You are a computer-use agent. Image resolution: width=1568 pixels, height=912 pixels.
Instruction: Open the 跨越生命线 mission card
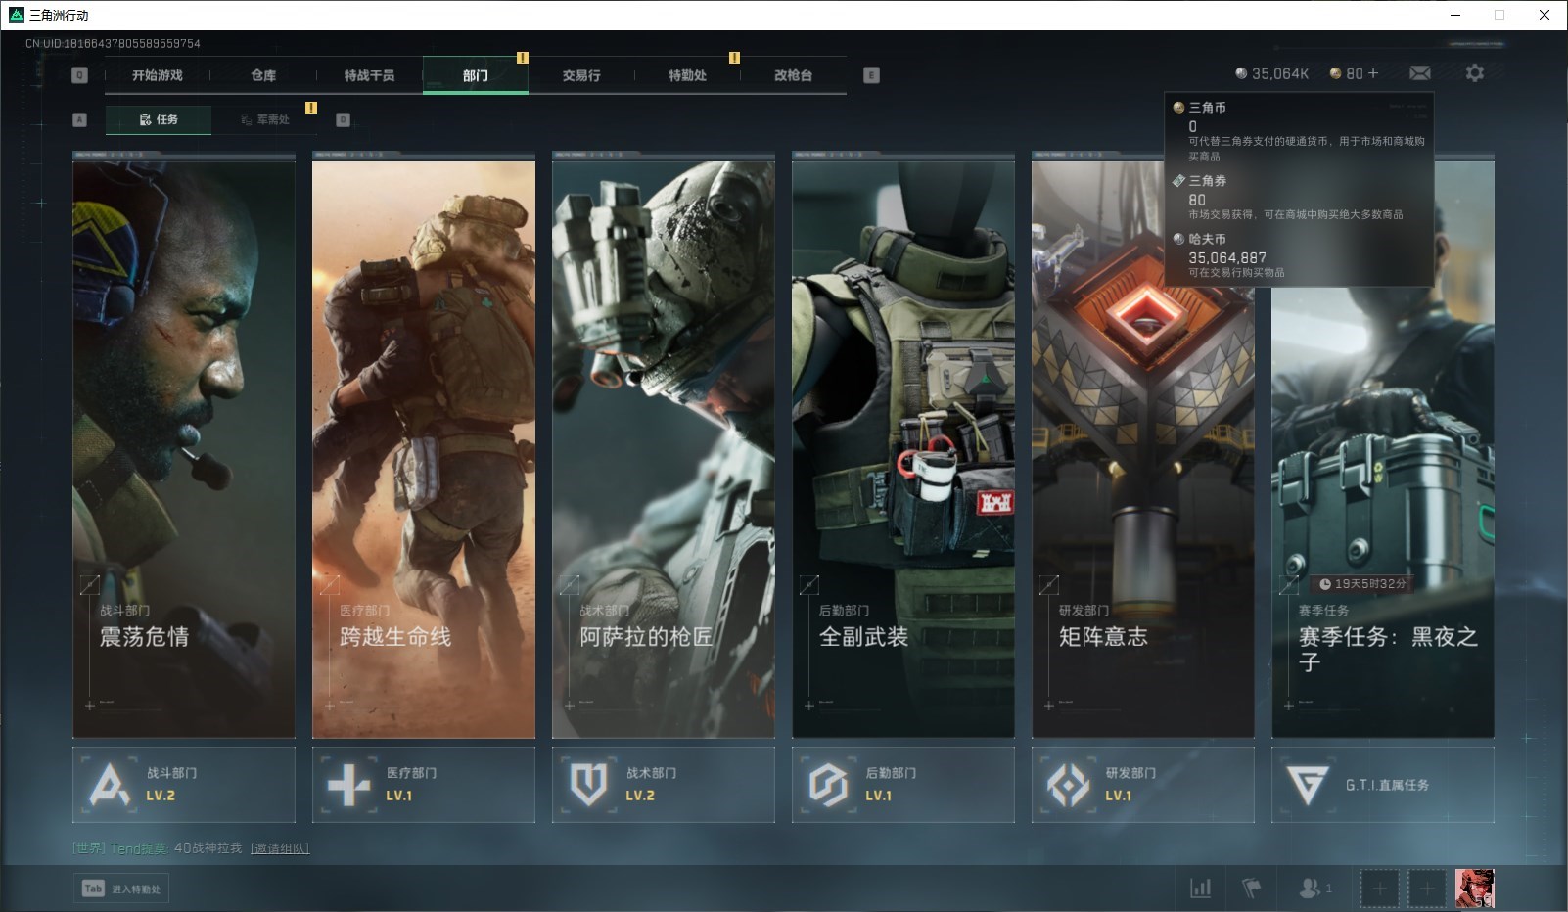(x=424, y=449)
